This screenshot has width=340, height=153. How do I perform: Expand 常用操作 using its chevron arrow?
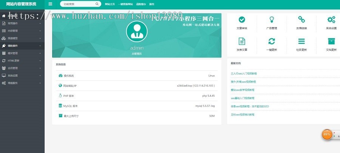pos(40,23)
